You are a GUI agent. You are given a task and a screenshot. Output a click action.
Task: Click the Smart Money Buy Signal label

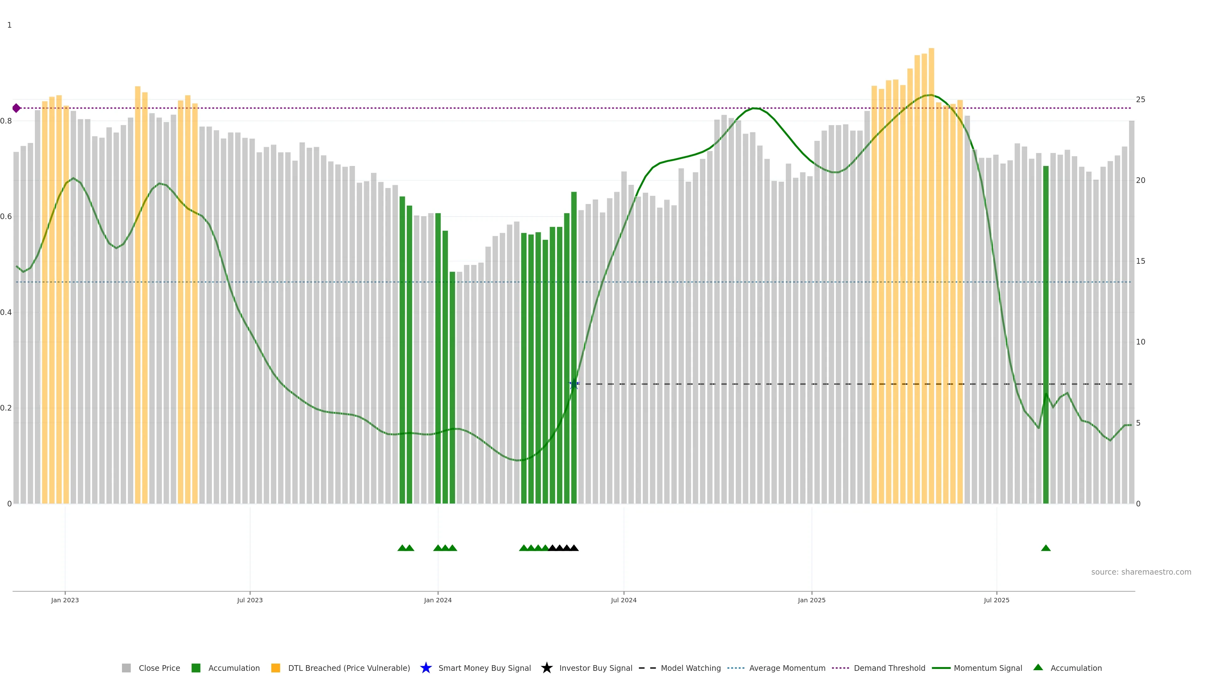point(484,668)
